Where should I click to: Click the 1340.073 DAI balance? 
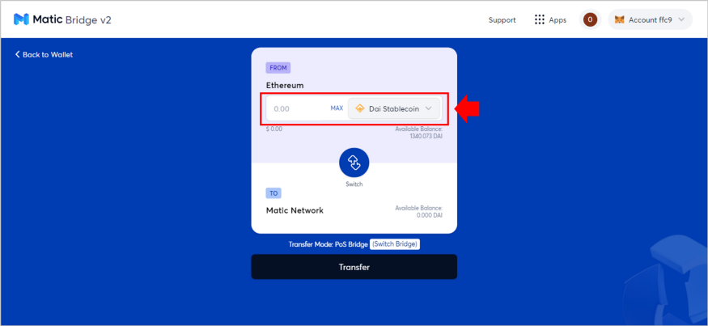(426, 135)
